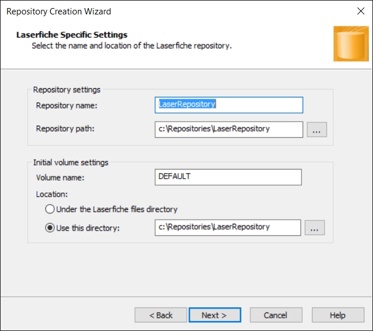This screenshot has height=331, width=373.
Task: Go back with the < Back button
Action: click(161, 315)
